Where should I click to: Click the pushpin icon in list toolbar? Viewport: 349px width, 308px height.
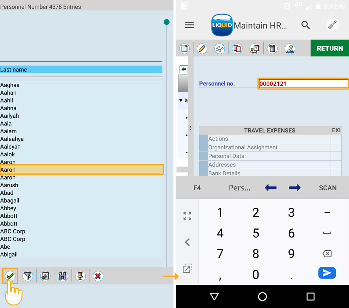(80, 276)
